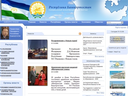Open the КАРТА БАШКОРТОСТАНА sidebar link
The width and height of the screenshot is (128, 96).
(9, 70)
